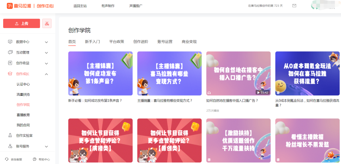Open 我的合同 in sidebar

pos(23,125)
